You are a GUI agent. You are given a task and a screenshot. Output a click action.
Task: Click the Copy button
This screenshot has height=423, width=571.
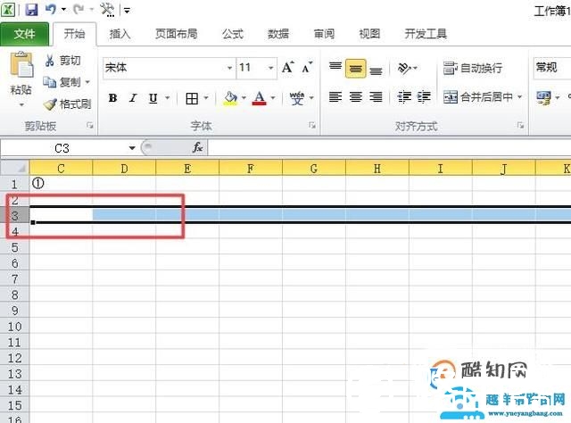(62, 82)
